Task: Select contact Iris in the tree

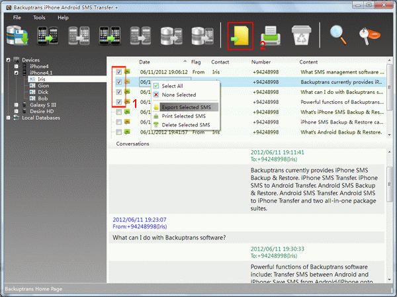Action: coord(42,79)
